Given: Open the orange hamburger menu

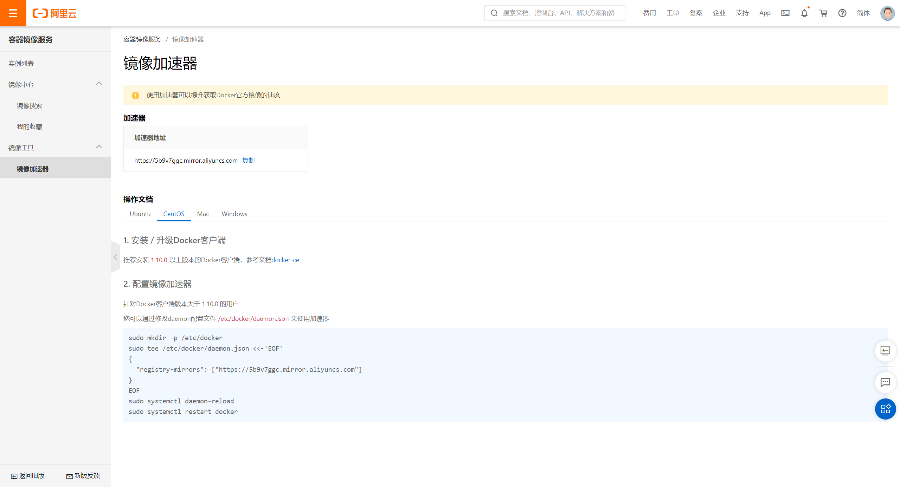Looking at the screenshot, I should click(x=13, y=13).
